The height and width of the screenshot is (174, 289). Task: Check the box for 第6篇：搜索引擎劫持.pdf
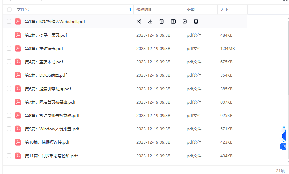pyautogui.click(x=9, y=89)
